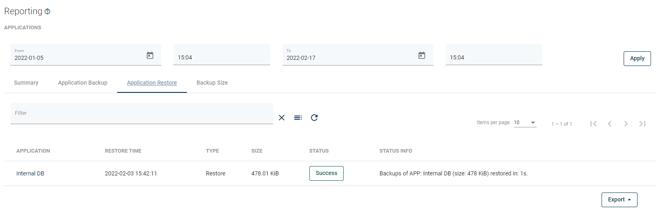The image size is (662, 210).
Task: Go to the first page of results
Action: coord(593,124)
